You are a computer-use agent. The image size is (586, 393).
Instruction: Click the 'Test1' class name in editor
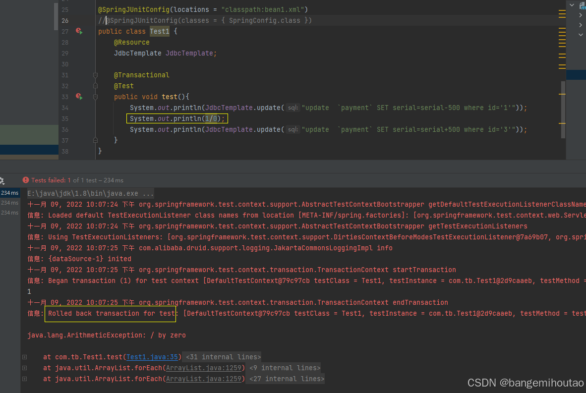pos(160,31)
